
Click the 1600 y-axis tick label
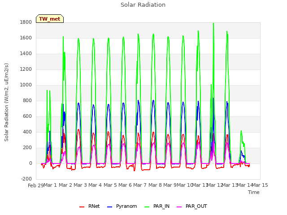click(26, 38)
